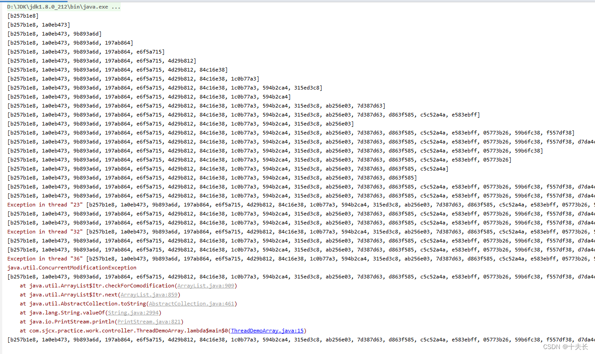Click the output line ending with 59b6fc38]

[x=275, y=151]
